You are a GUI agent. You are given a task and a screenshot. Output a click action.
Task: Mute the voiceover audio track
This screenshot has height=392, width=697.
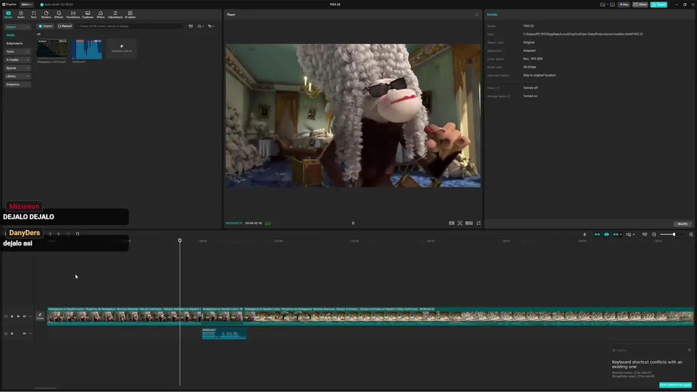(24, 333)
